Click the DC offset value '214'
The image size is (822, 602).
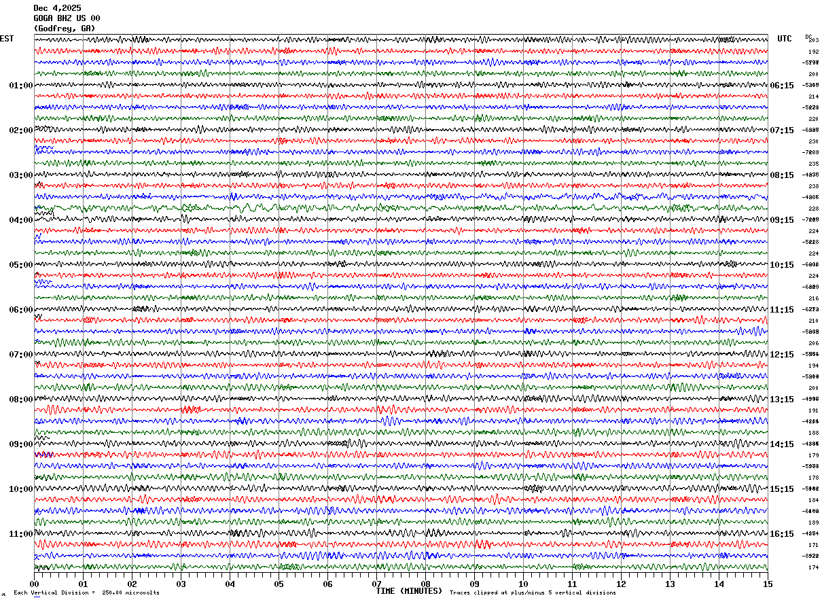click(x=813, y=96)
